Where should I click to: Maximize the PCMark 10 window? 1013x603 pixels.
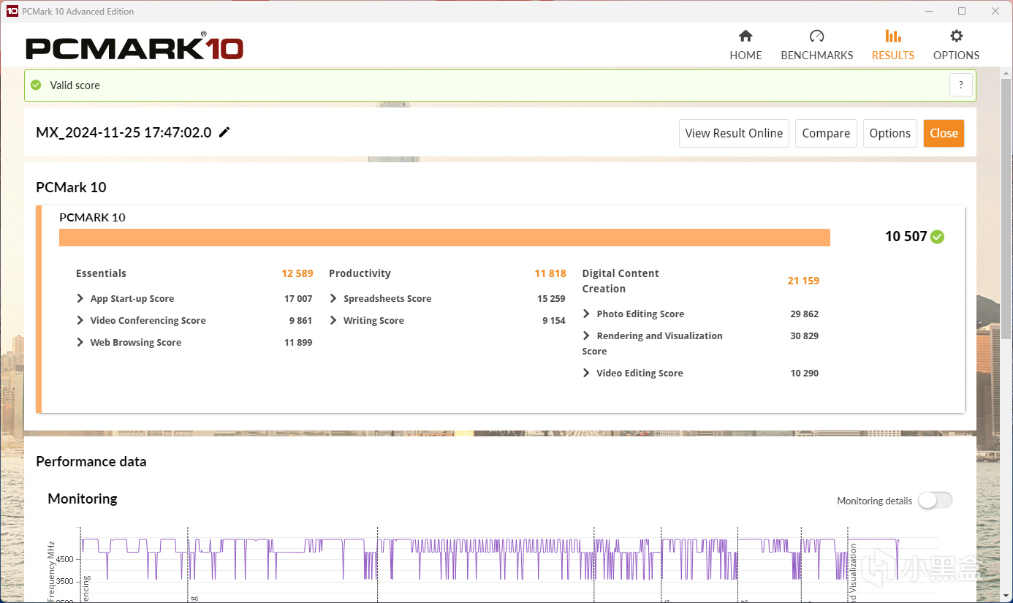[962, 11]
